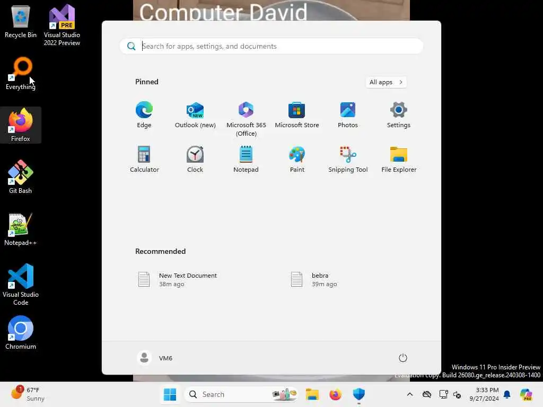Expand the All apps list
This screenshot has width=543, height=407.
(x=386, y=82)
